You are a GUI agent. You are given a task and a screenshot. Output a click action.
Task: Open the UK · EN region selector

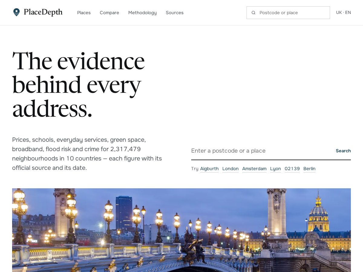(343, 12)
